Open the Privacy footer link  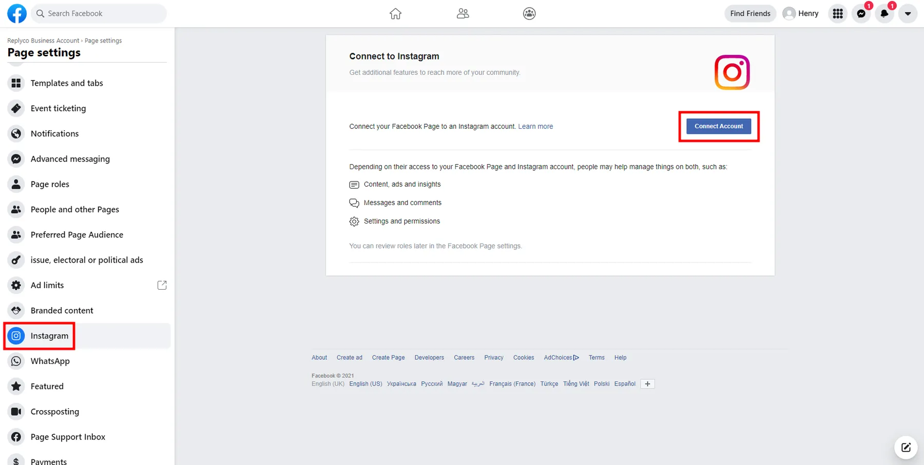click(494, 358)
